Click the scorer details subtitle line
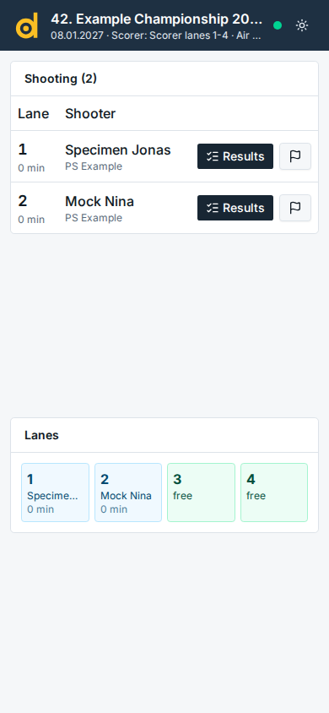The width and height of the screenshot is (329, 713). [x=156, y=35]
